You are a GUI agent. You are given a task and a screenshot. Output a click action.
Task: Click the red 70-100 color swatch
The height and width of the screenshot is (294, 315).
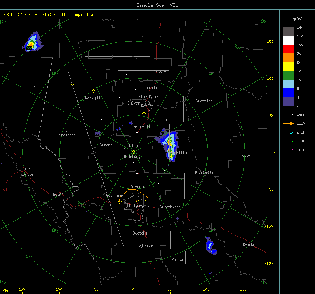click(x=288, y=49)
